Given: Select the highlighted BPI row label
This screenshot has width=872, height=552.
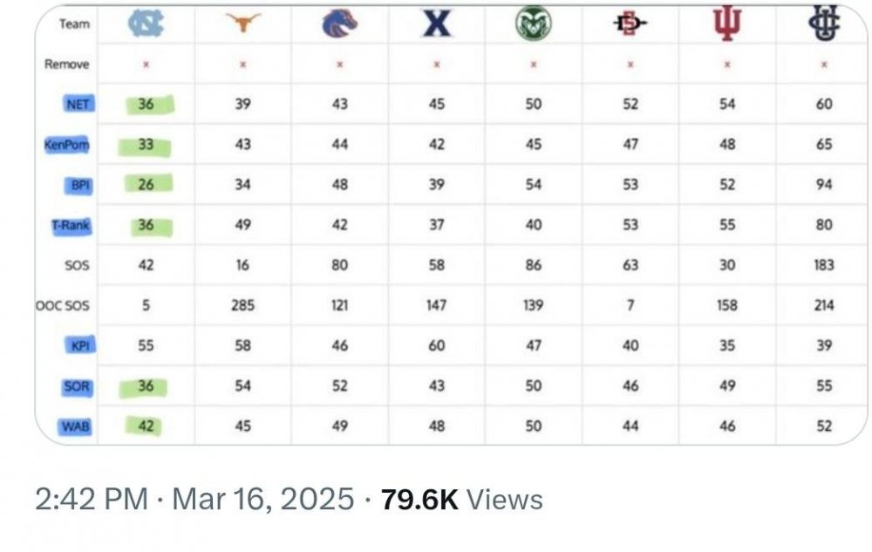Looking at the screenshot, I should 79,185.
